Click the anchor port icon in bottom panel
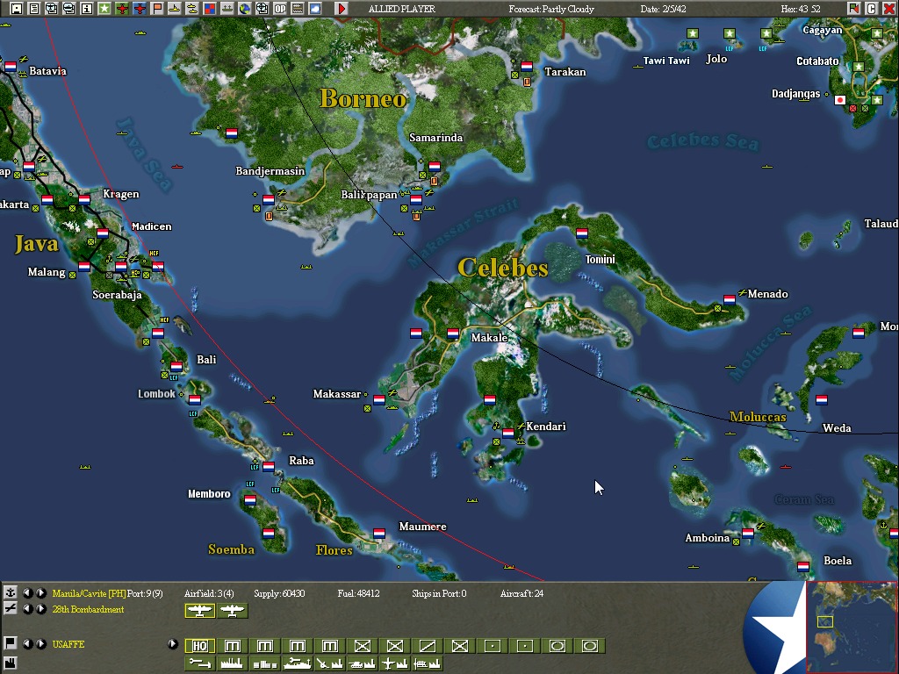 pos(10,593)
